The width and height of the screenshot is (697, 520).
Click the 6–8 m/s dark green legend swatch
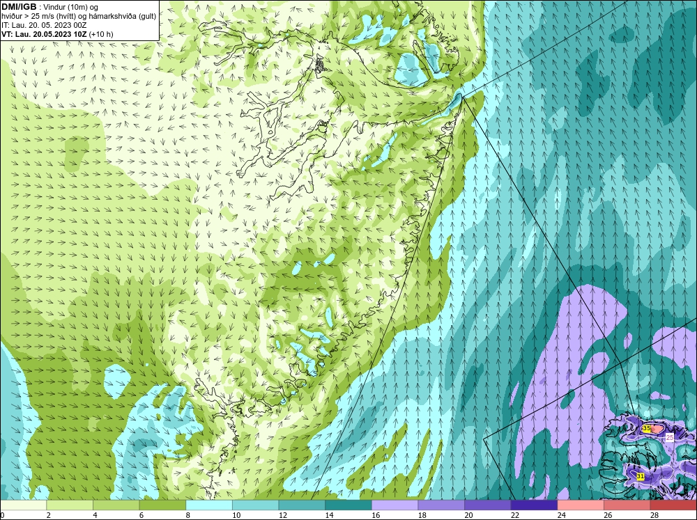point(162,505)
